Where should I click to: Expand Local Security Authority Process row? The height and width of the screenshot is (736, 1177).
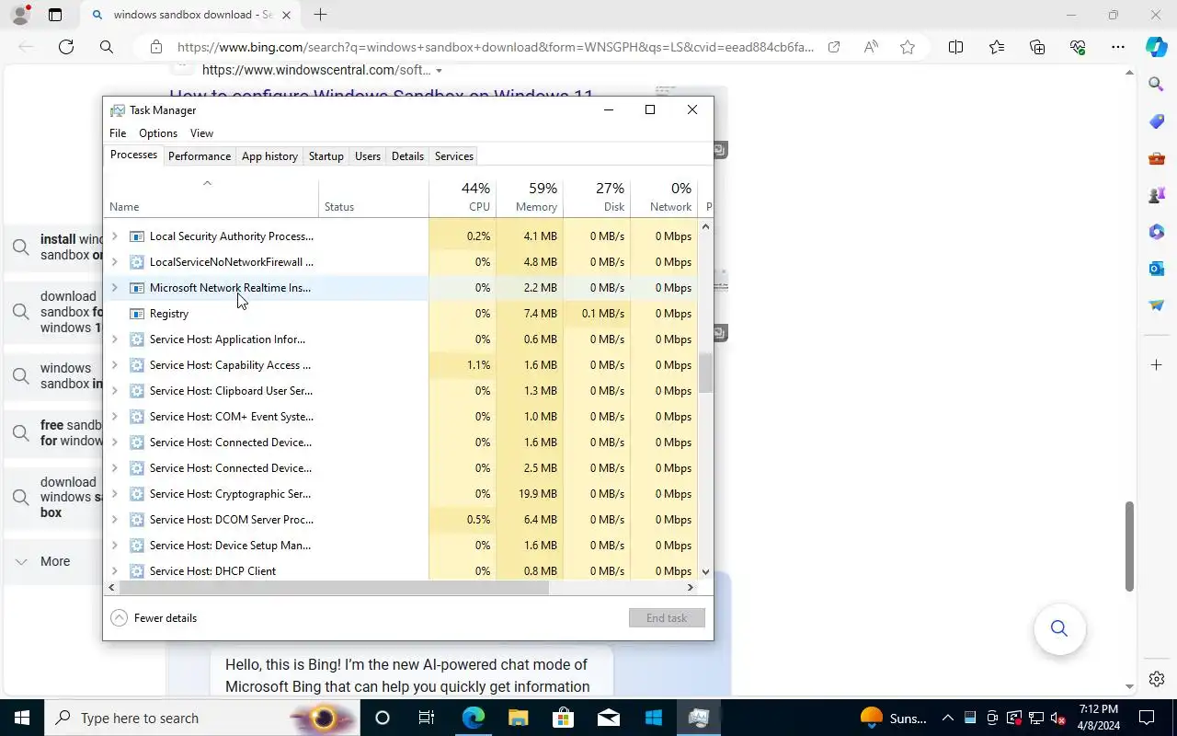tap(114, 236)
